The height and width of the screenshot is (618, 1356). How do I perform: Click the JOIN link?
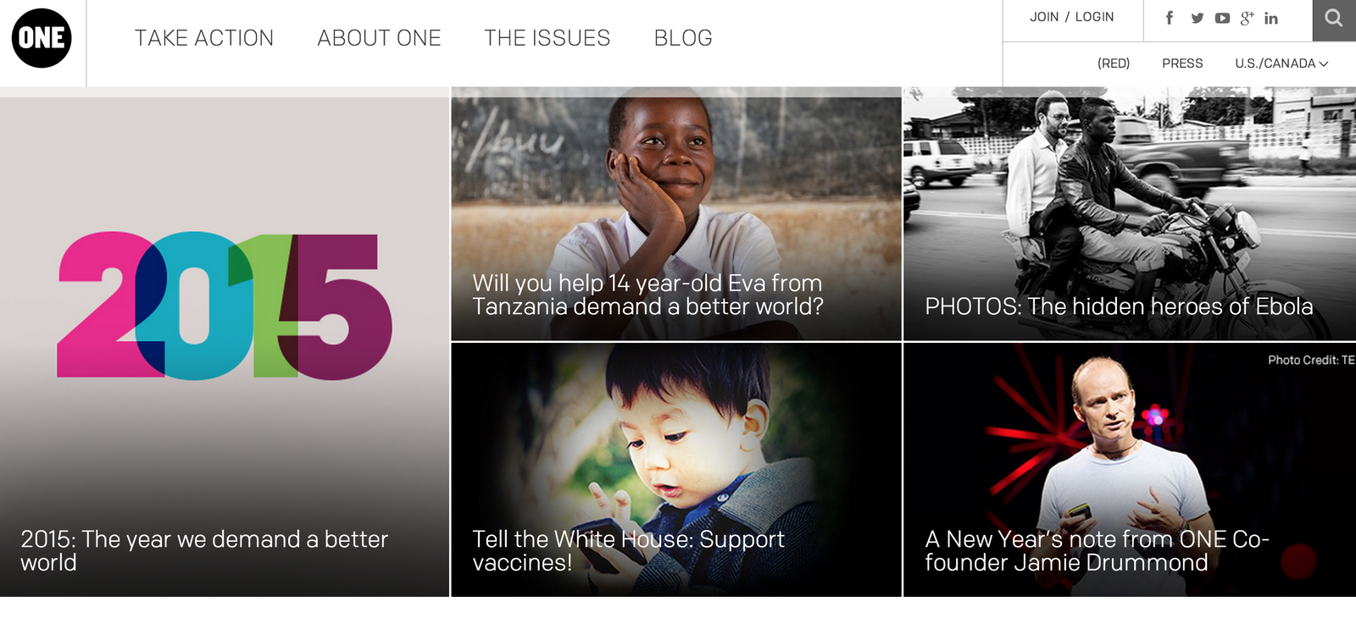click(1044, 17)
